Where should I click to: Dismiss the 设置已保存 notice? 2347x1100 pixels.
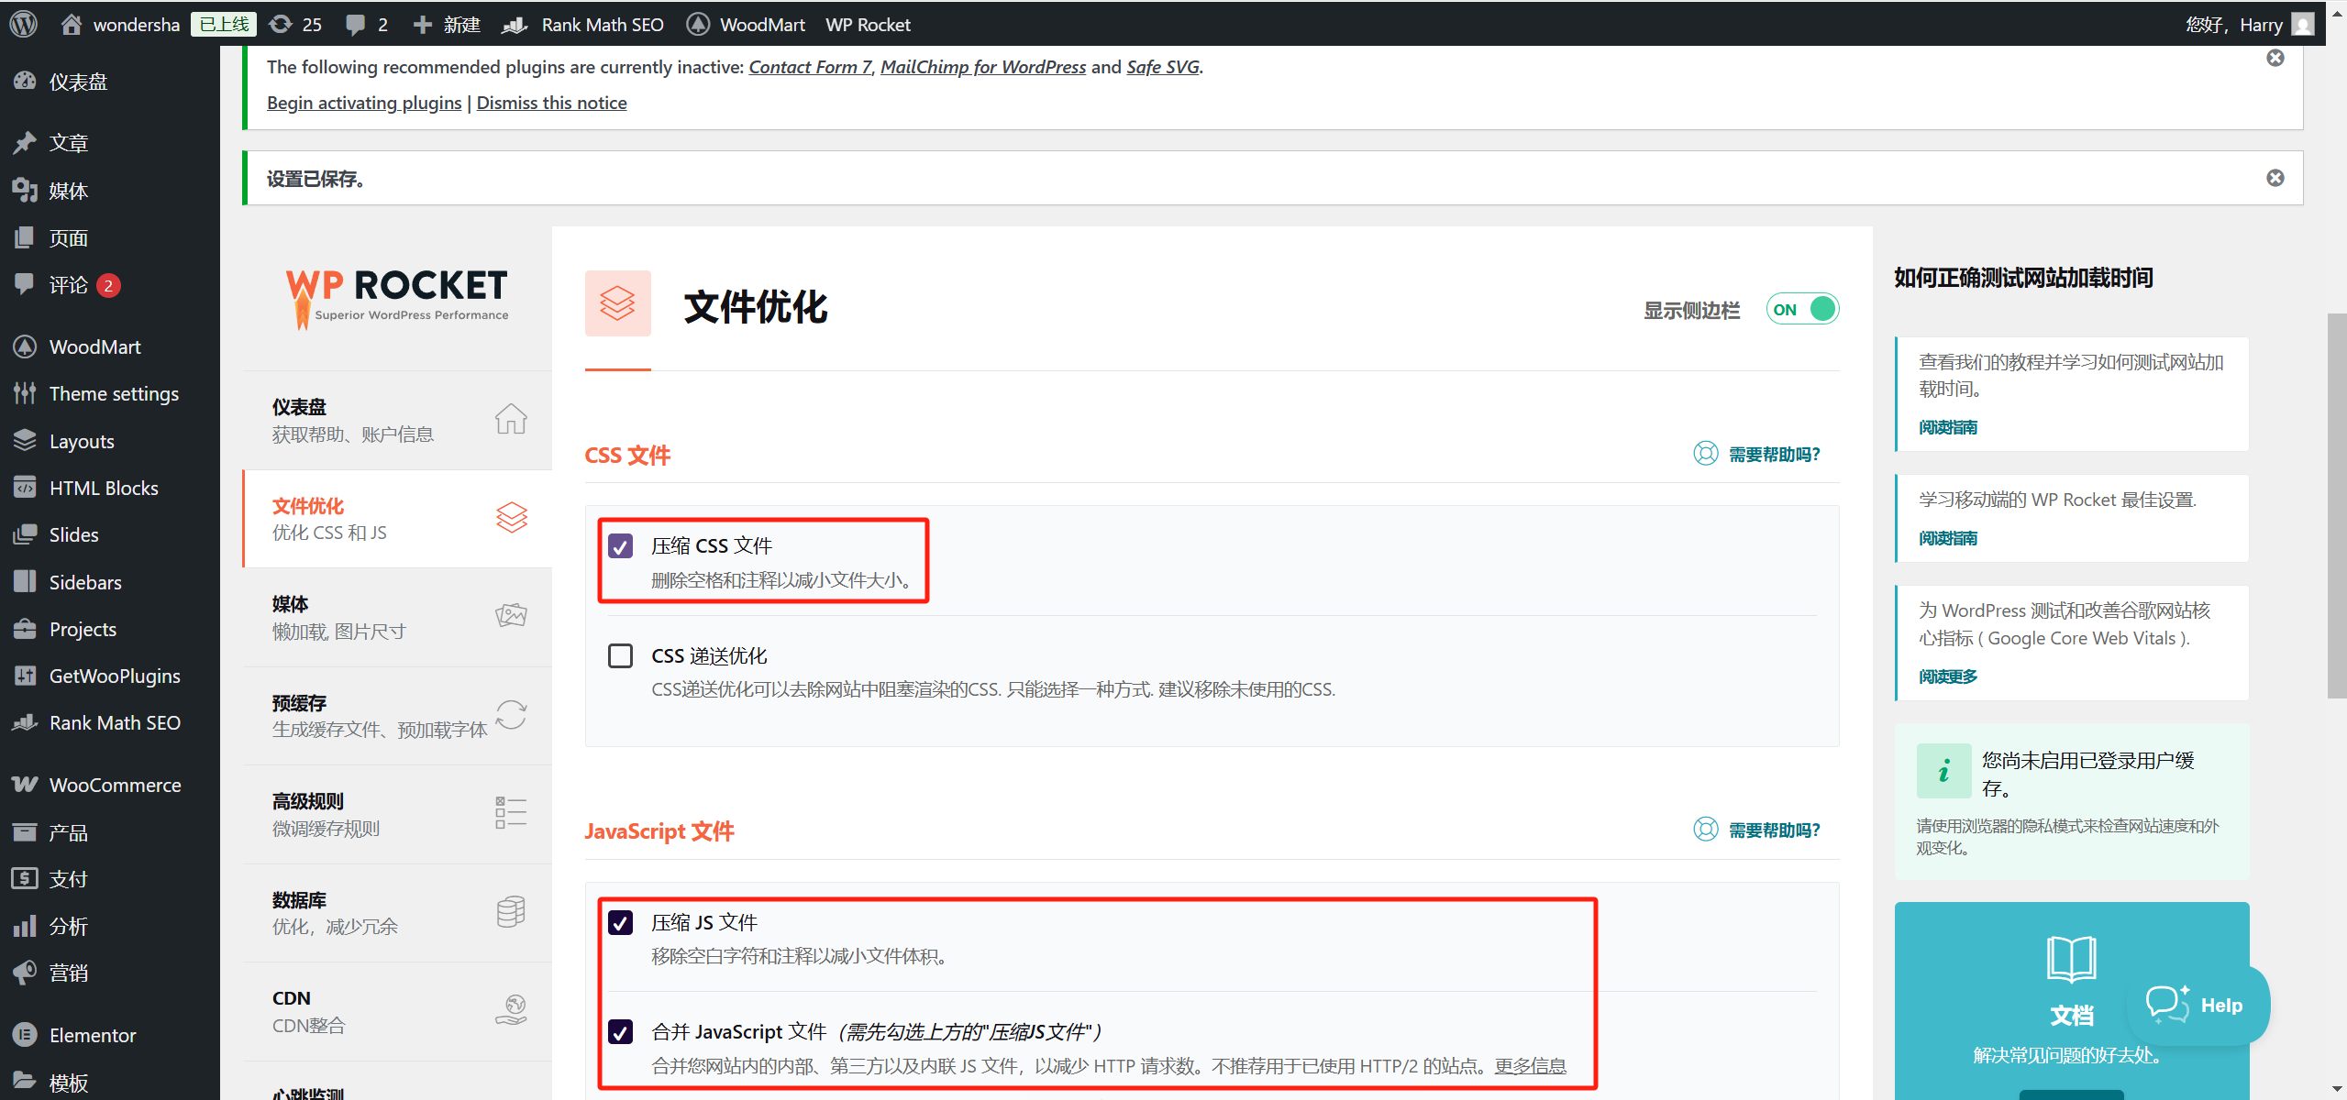point(2275,178)
